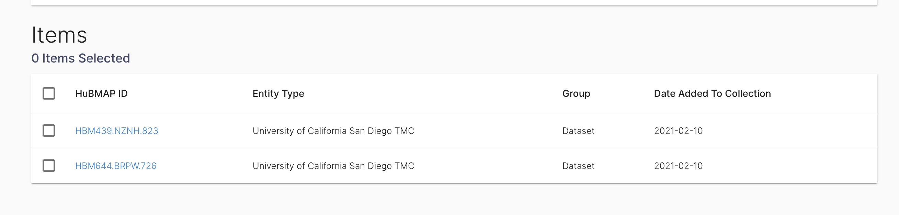Open the HBM439.NZNH.823 dataset link
The height and width of the screenshot is (215, 899).
117,131
